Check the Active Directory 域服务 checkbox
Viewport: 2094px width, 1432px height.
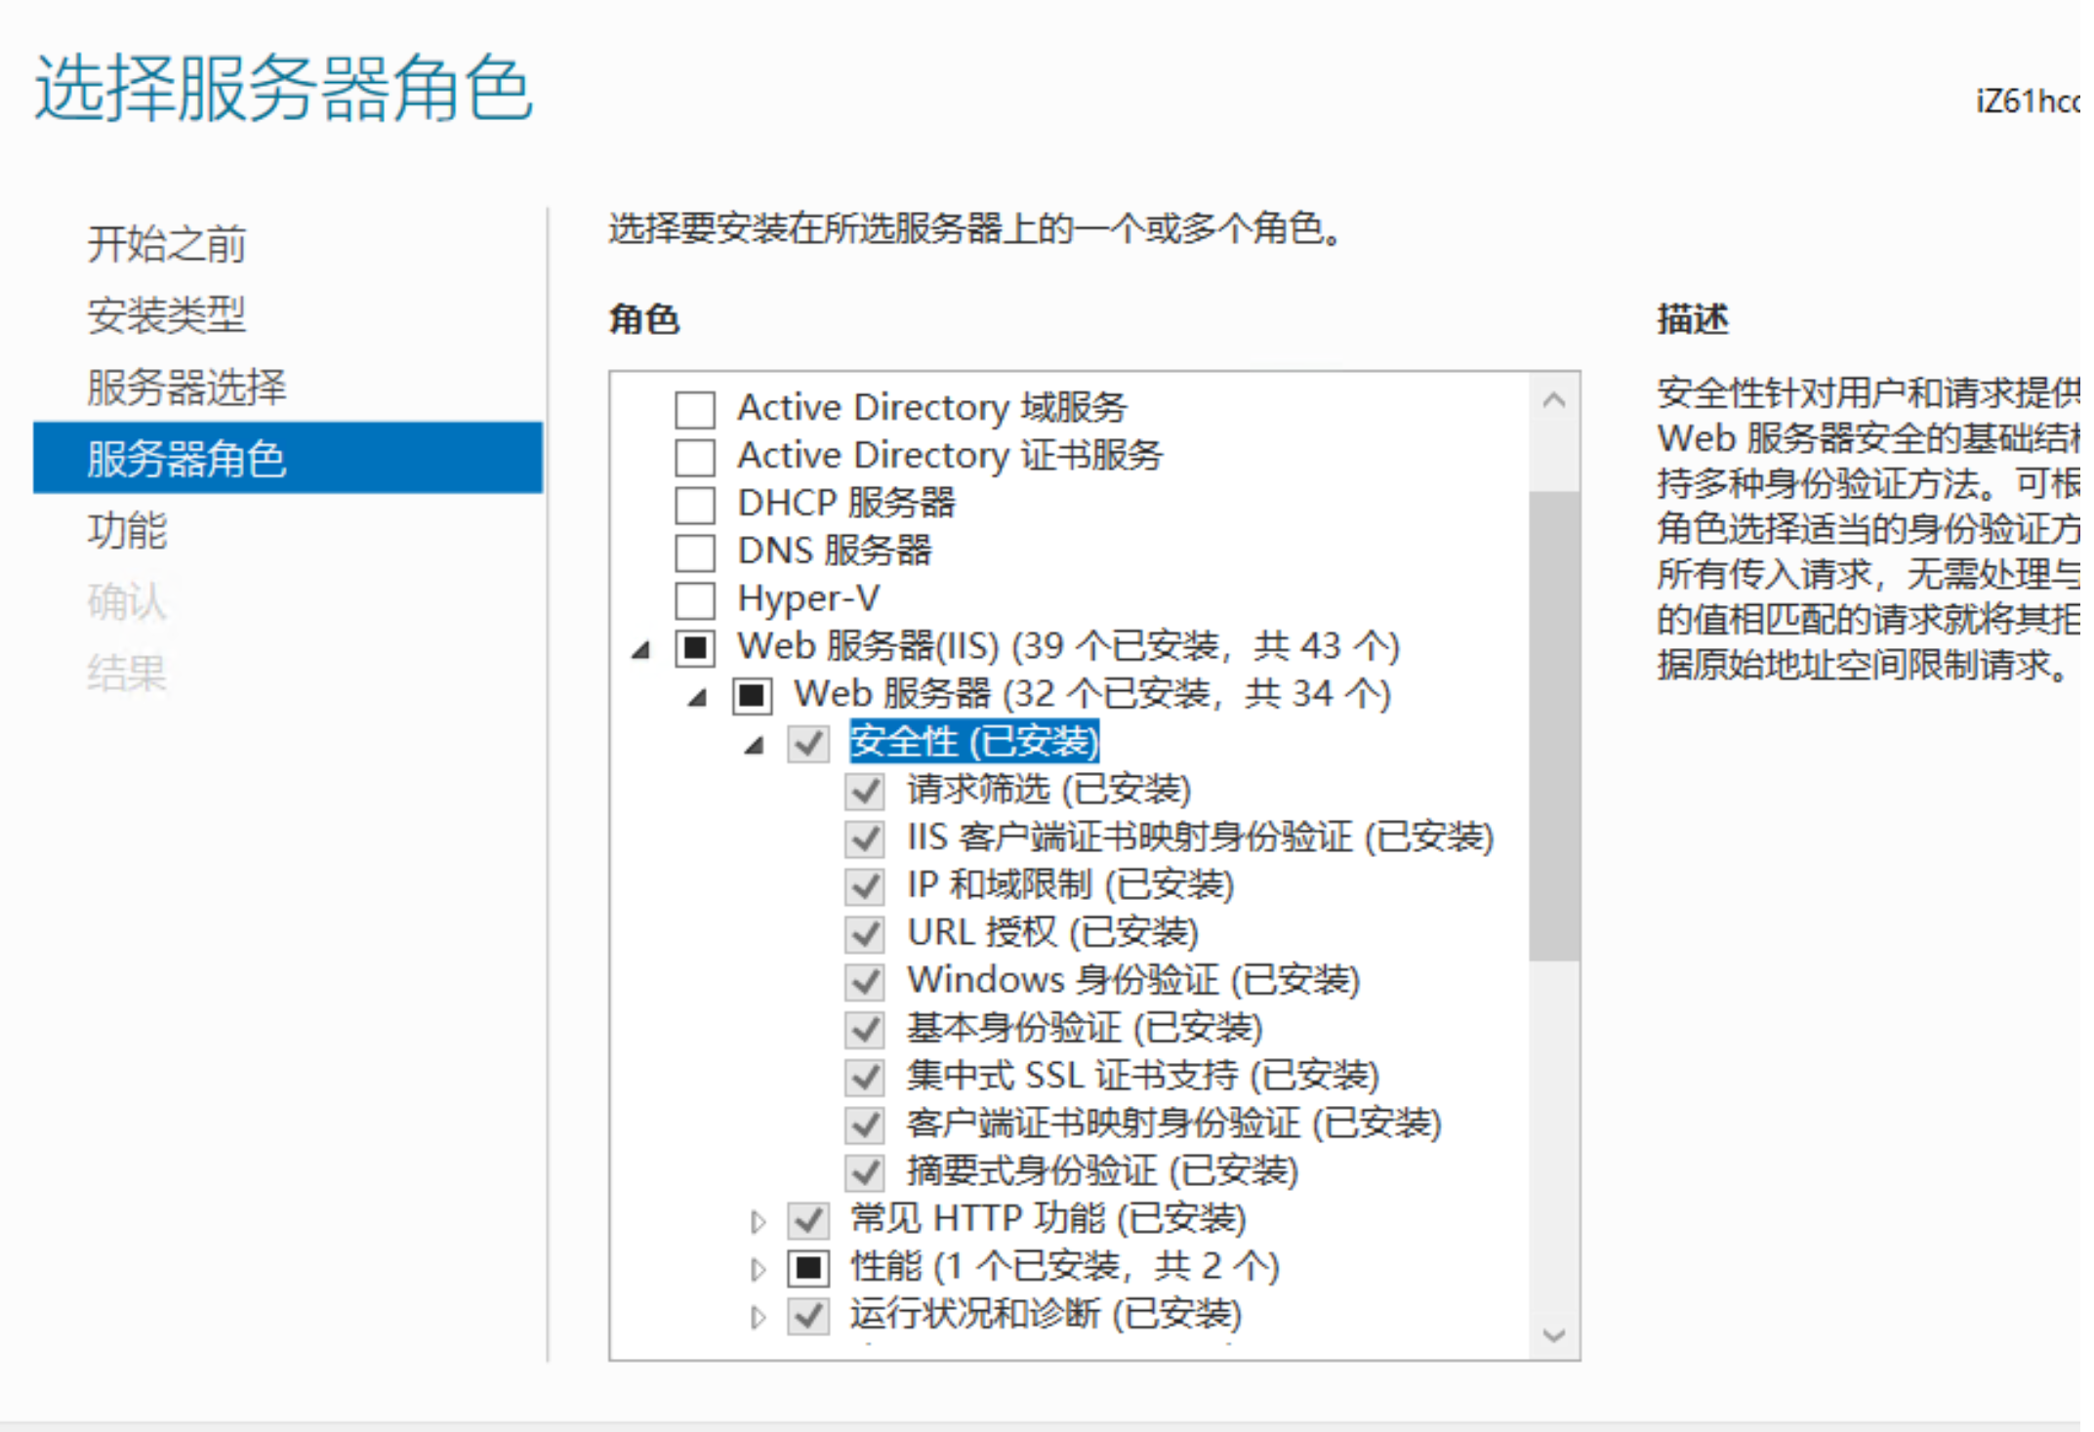pos(695,409)
